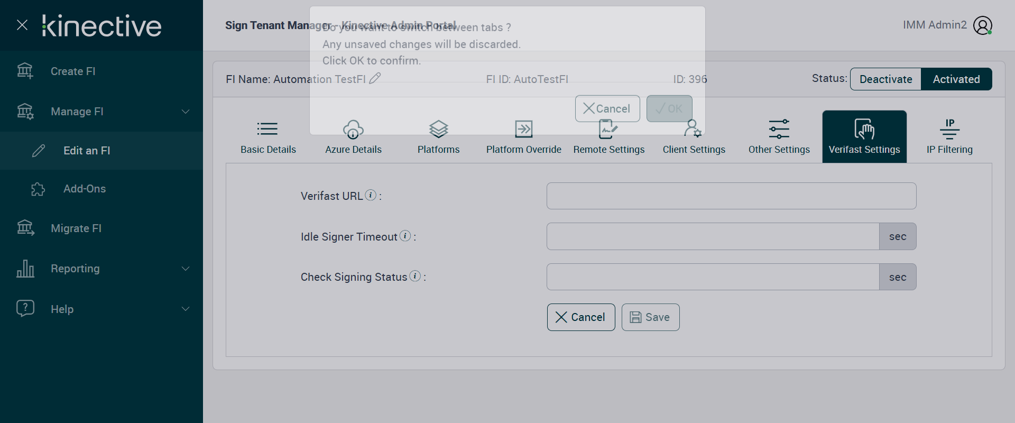1015x423 pixels.
Task: Select the Deactivate status option
Action: click(x=885, y=79)
